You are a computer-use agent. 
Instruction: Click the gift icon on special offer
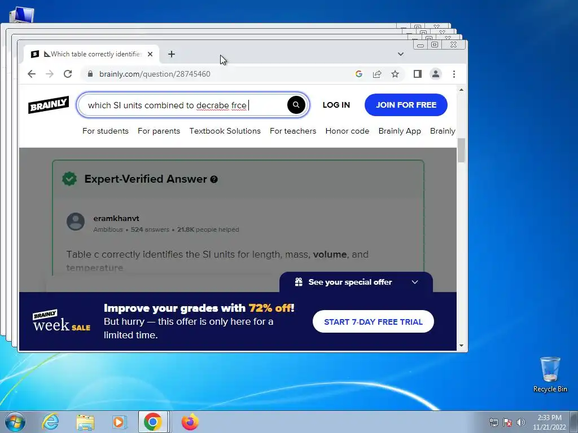tap(299, 282)
